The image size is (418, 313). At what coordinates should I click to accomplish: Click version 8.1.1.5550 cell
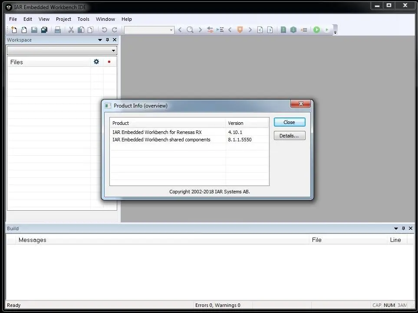pos(240,140)
